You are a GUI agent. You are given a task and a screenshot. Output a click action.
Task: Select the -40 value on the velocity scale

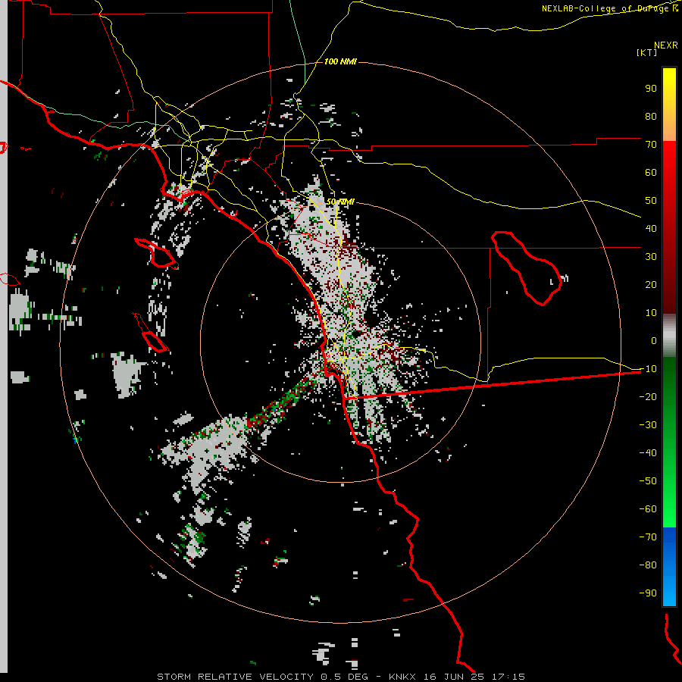coord(648,453)
